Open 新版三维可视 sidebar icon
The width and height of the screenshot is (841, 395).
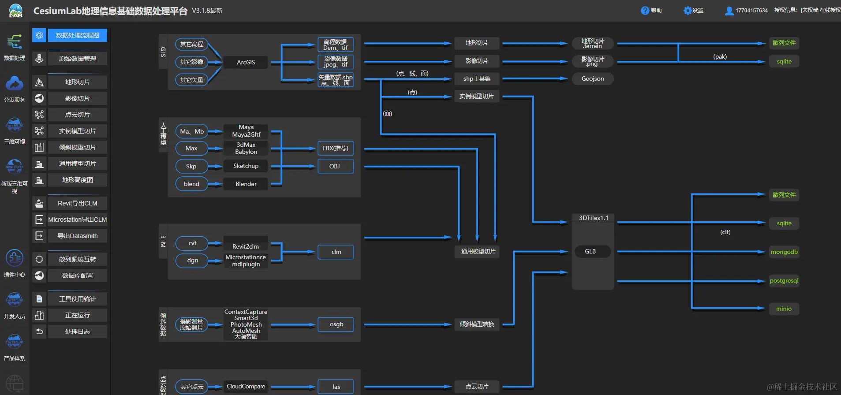click(15, 166)
